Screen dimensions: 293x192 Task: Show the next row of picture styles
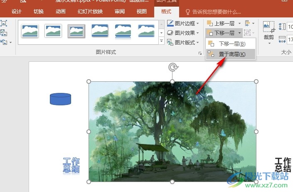tap(161, 33)
